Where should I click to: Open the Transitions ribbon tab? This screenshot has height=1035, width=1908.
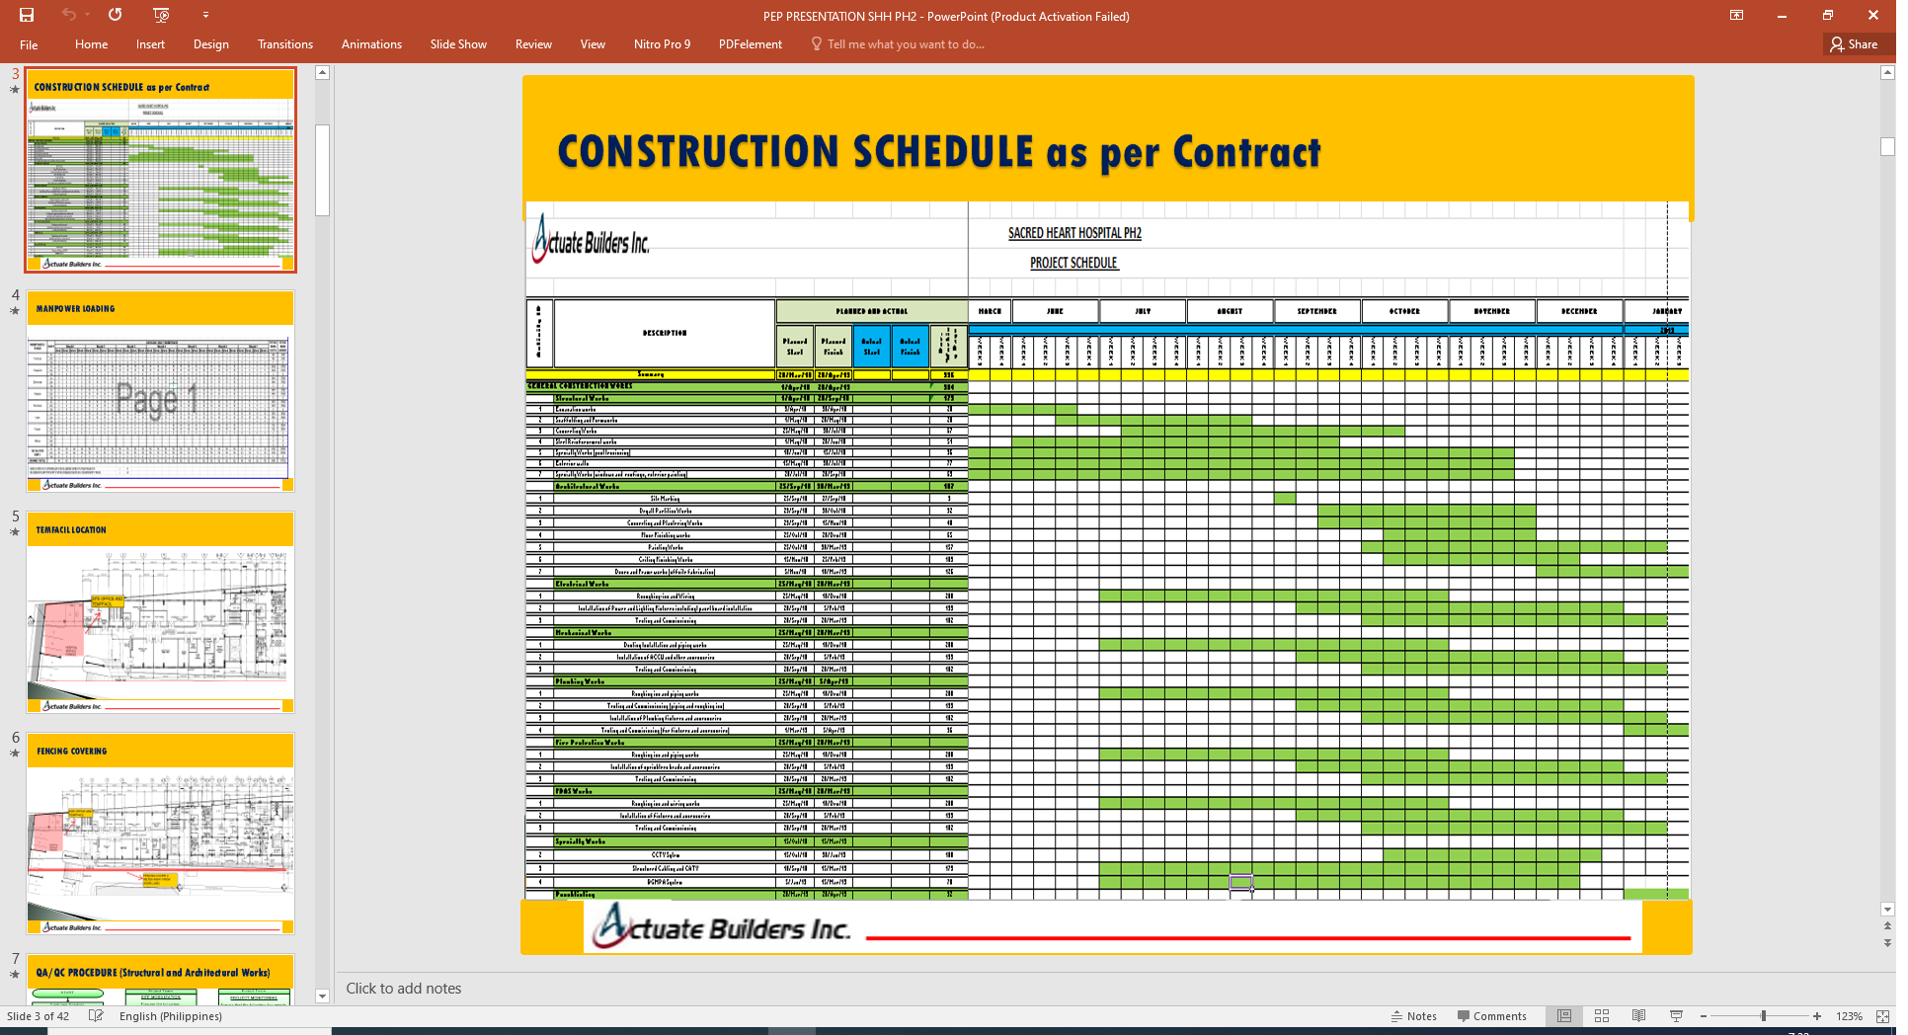tap(285, 44)
